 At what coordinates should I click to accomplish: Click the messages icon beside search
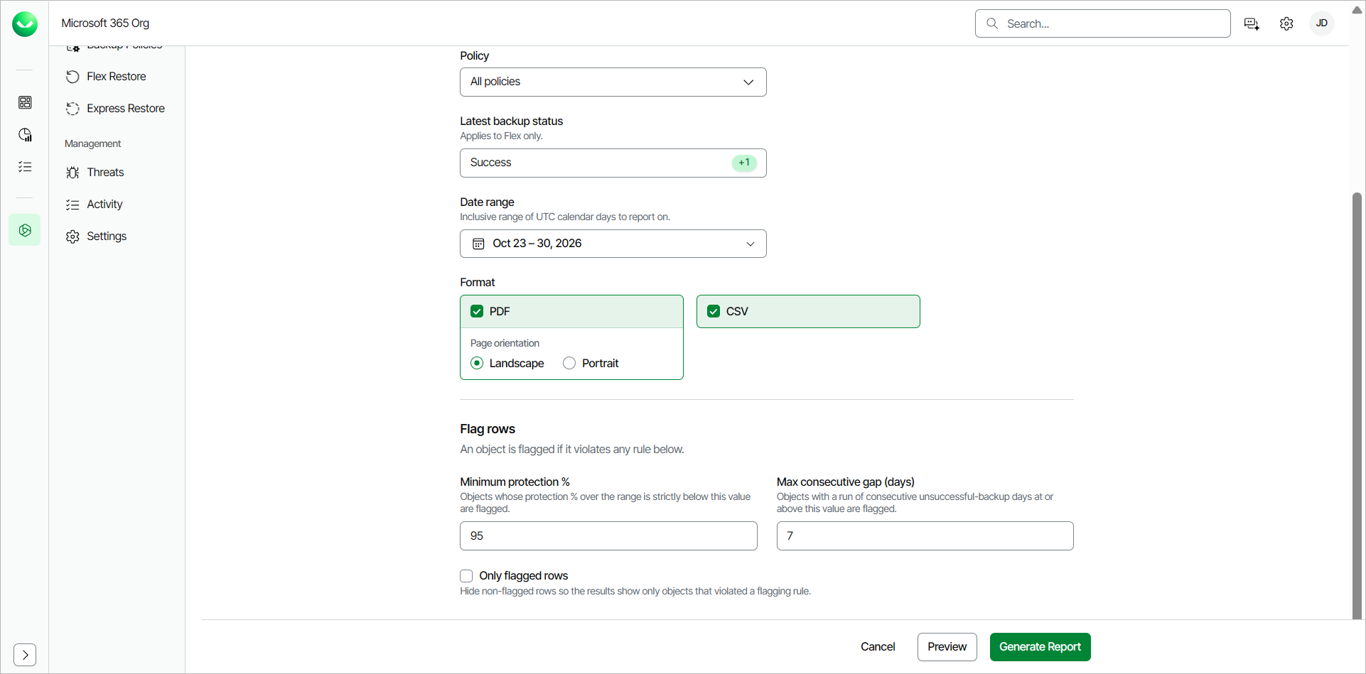pyautogui.click(x=1252, y=23)
